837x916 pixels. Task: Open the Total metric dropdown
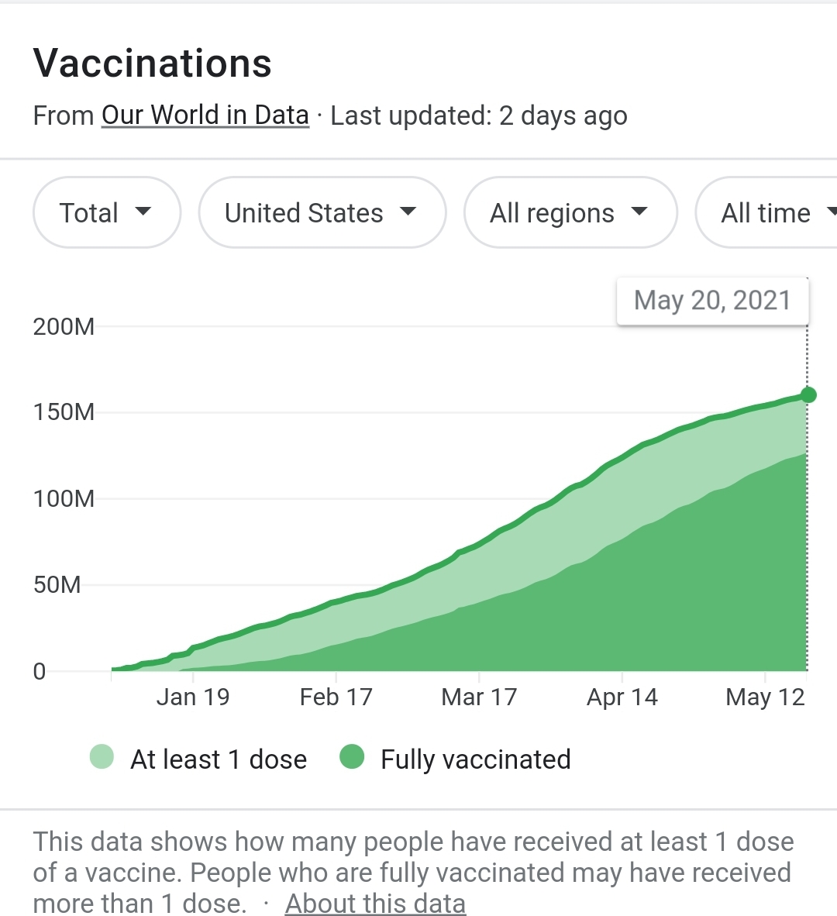pos(106,213)
